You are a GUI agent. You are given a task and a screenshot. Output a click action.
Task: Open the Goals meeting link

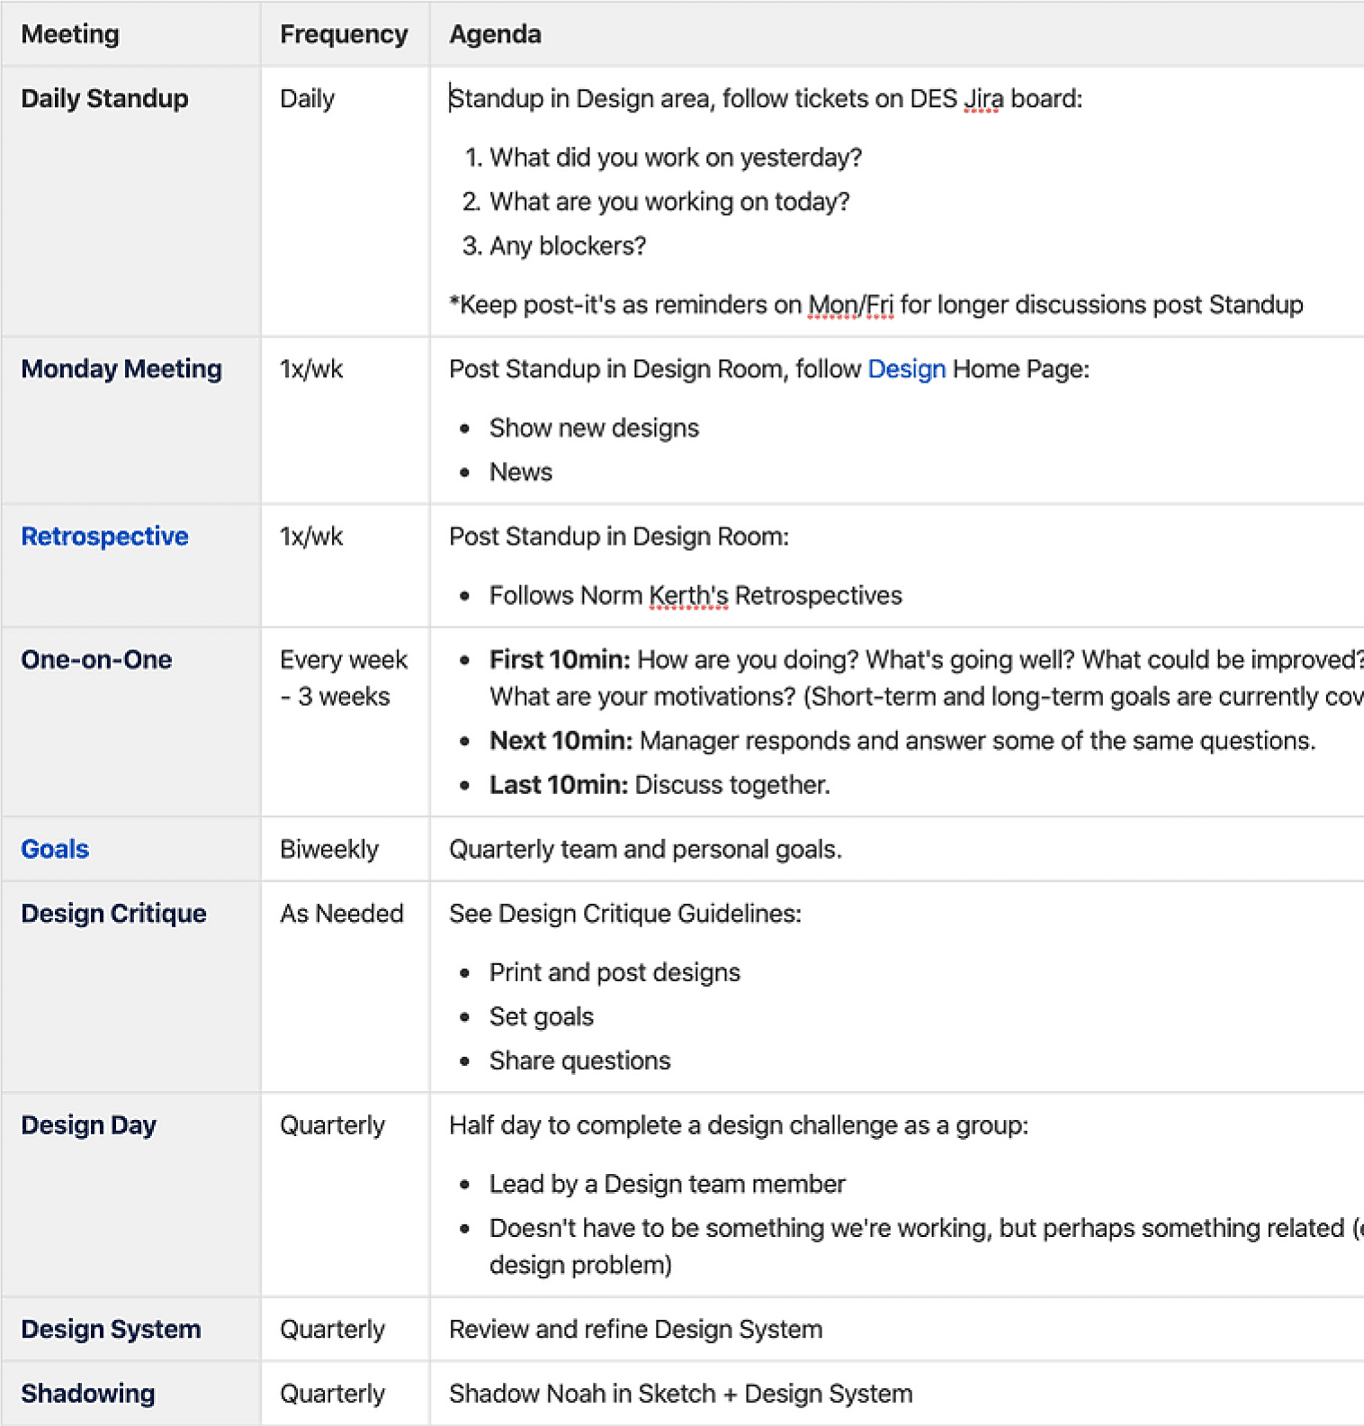[x=55, y=849]
